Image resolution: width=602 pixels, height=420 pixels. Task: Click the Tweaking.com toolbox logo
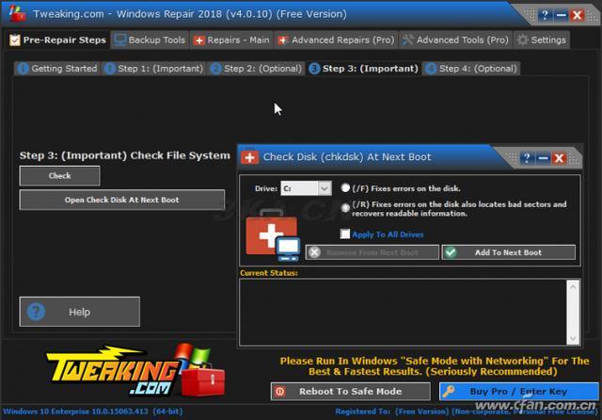[135, 371]
